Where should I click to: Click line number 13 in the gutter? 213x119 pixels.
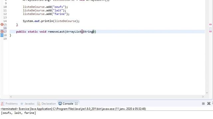pyautogui.click(x=5, y=18)
